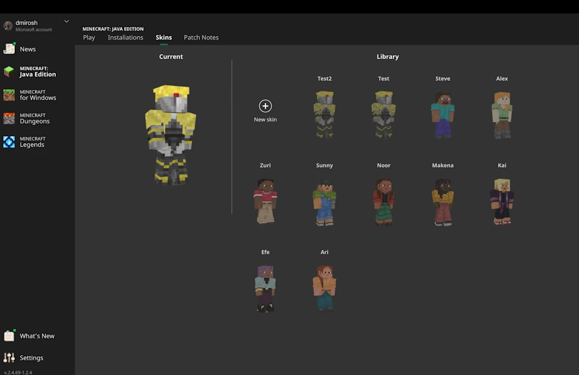The height and width of the screenshot is (375, 579).
Task: Open What's New label in sidebar
Action: 37,336
